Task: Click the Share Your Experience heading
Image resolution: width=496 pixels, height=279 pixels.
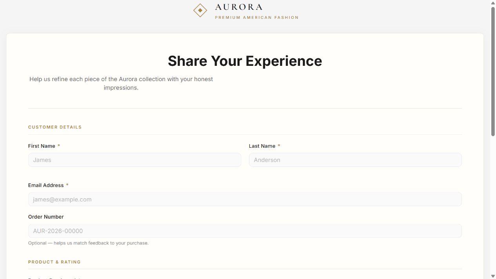Action: point(245,61)
